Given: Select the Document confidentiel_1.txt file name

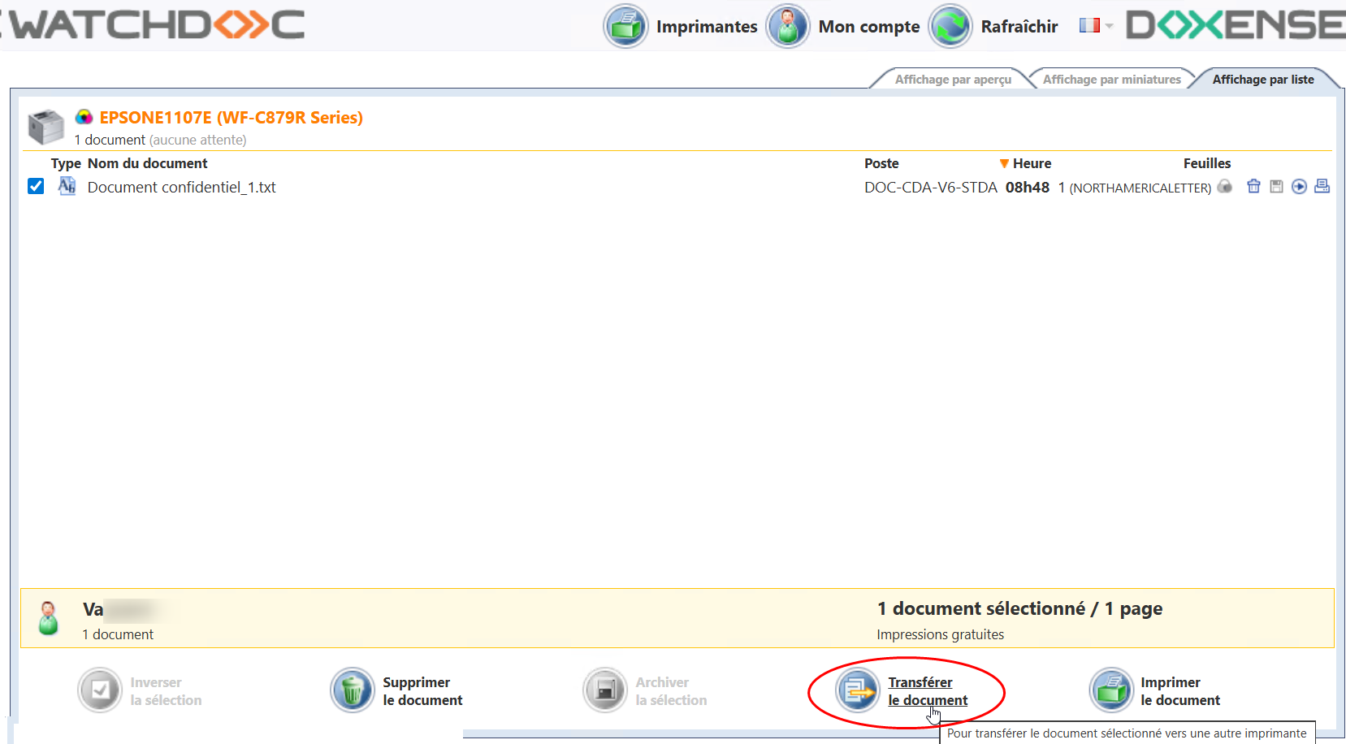Looking at the screenshot, I should (181, 188).
